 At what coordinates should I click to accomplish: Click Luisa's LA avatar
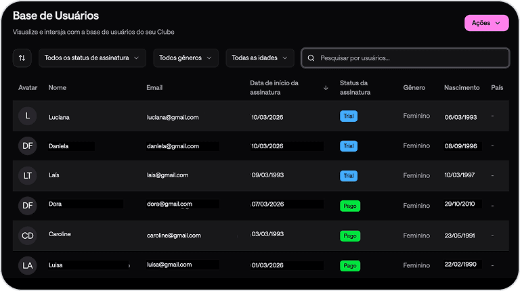(27, 265)
